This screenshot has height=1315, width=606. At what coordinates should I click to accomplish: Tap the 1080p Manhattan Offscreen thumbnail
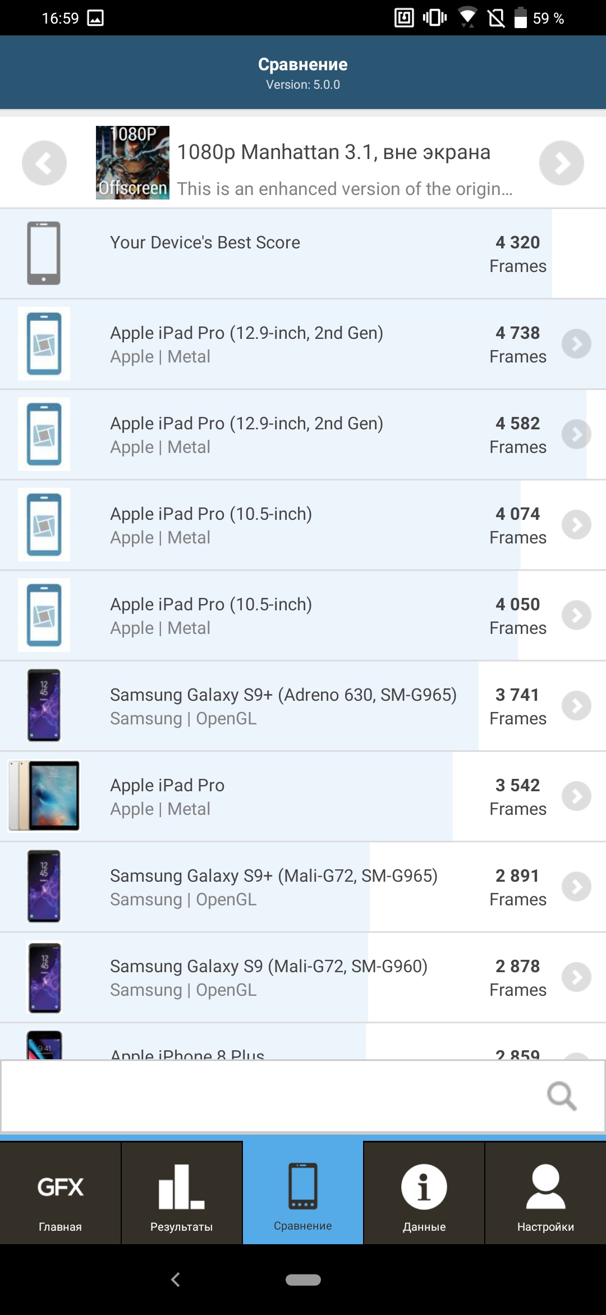[x=132, y=163]
